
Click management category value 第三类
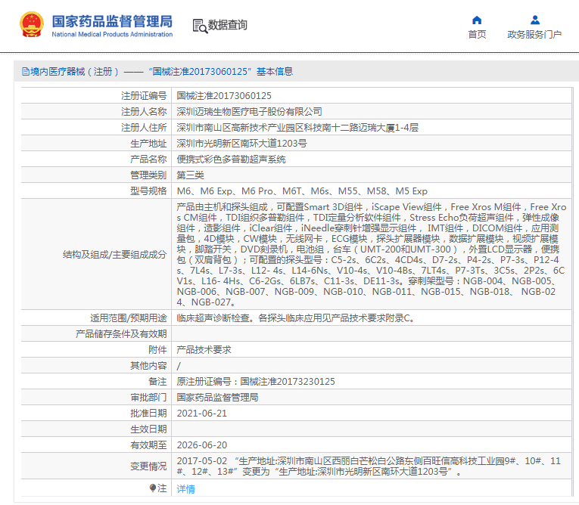(x=190, y=175)
